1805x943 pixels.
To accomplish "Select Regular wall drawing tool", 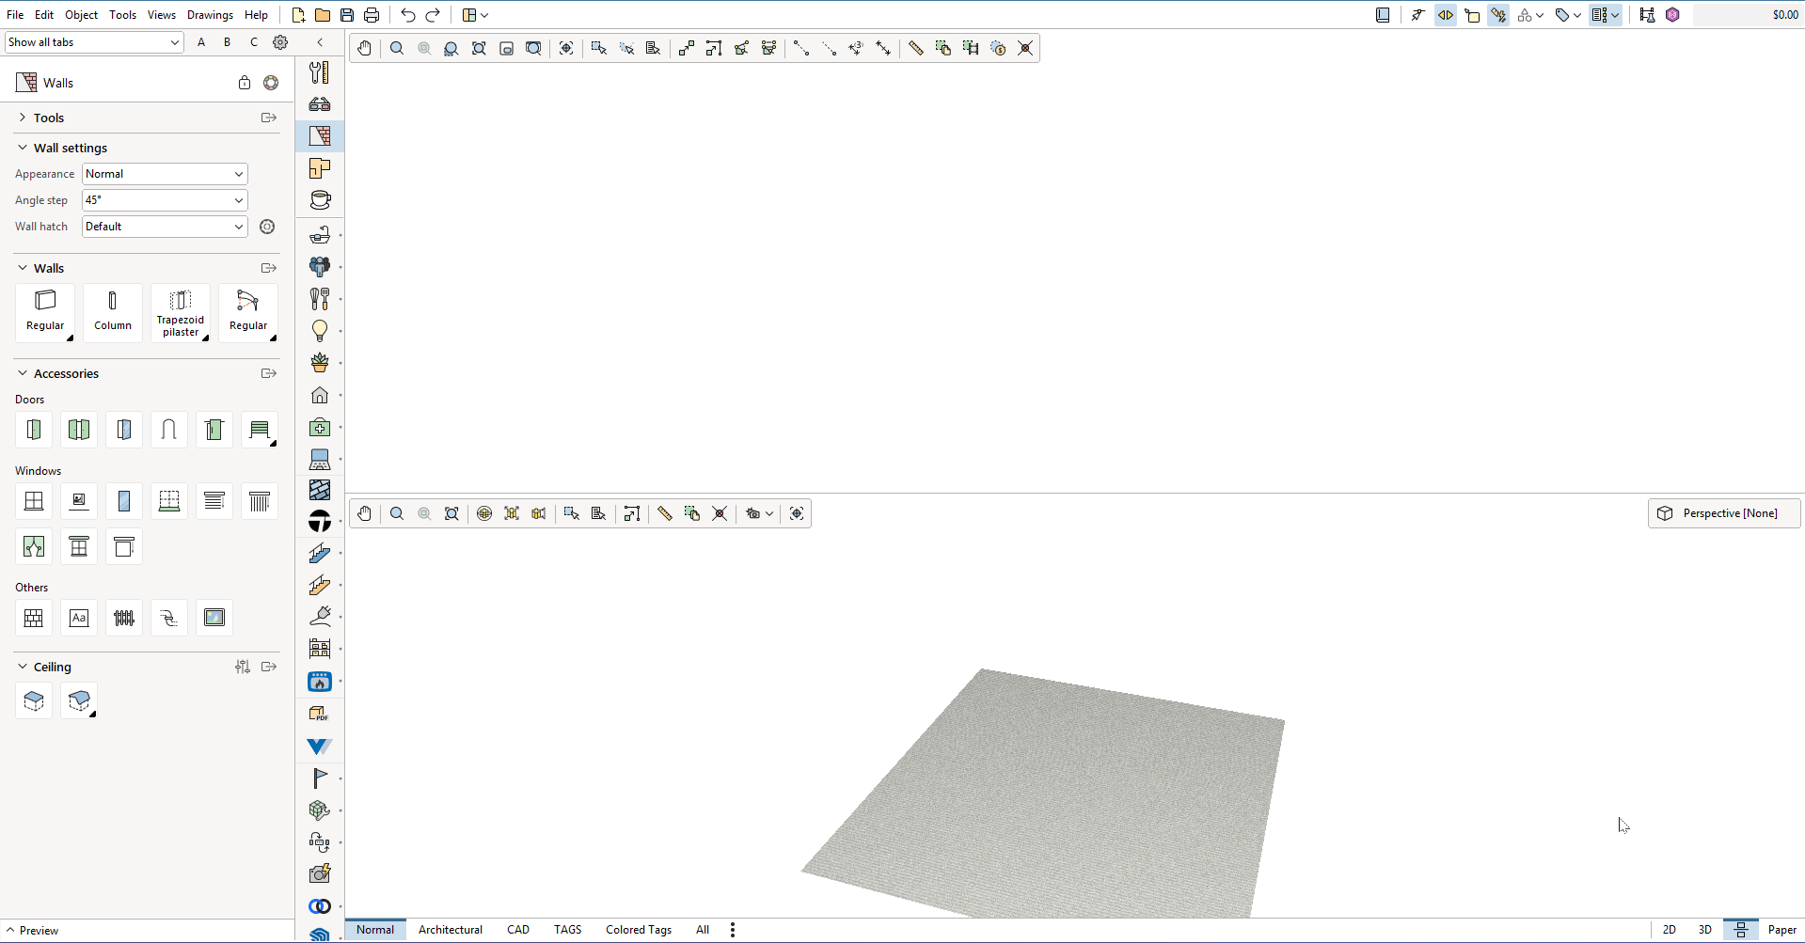I will click(45, 312).
